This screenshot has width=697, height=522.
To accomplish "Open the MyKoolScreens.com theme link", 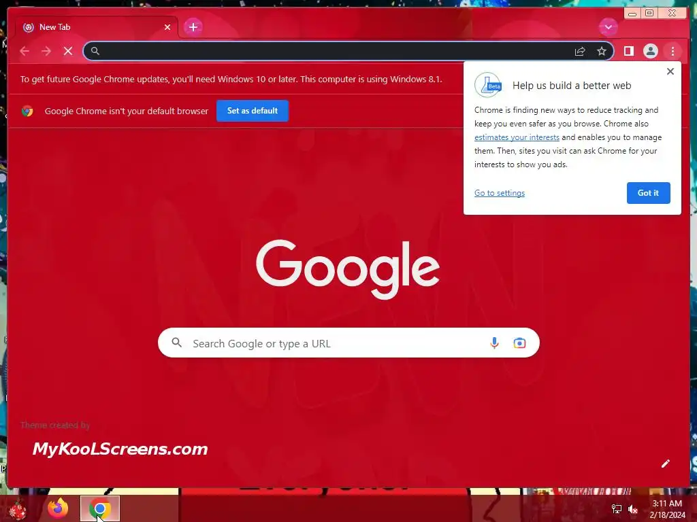I will (x=120, y=449).
